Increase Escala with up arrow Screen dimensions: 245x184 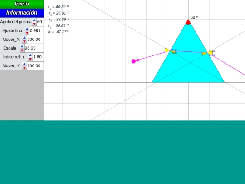[x=22, y=46]
